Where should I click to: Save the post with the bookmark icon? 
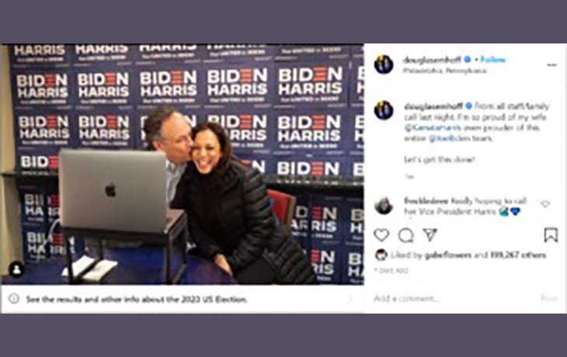tap(551, 235)
